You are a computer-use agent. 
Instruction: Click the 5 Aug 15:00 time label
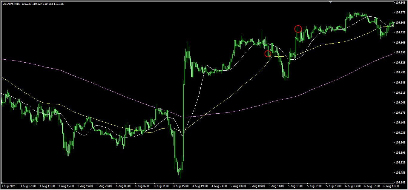click(x=296, y=186)
